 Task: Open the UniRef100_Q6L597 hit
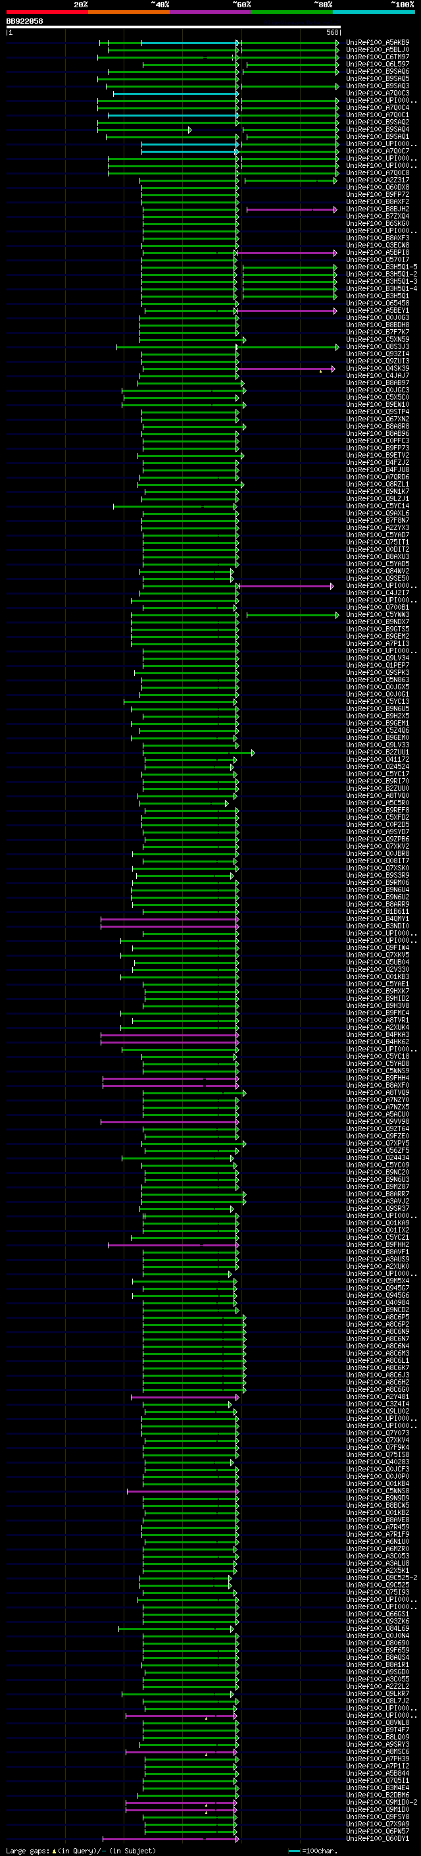378,64
